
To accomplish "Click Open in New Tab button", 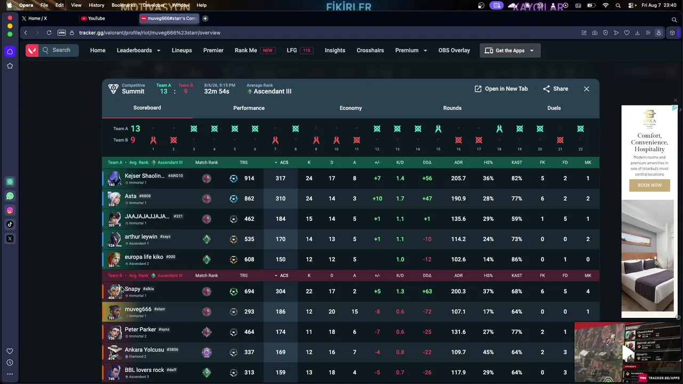I will tap(501, 89).
